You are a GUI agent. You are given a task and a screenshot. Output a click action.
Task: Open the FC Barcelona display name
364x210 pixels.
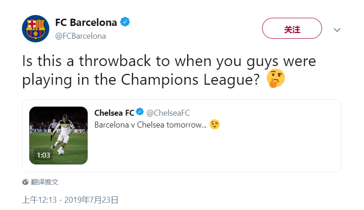coord(86,22)
